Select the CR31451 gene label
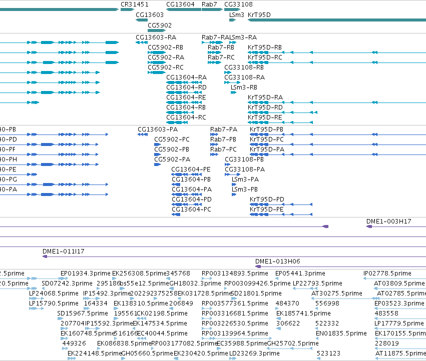Image resolution: width=426 pixels, height=361 pixels. [135, 4]
